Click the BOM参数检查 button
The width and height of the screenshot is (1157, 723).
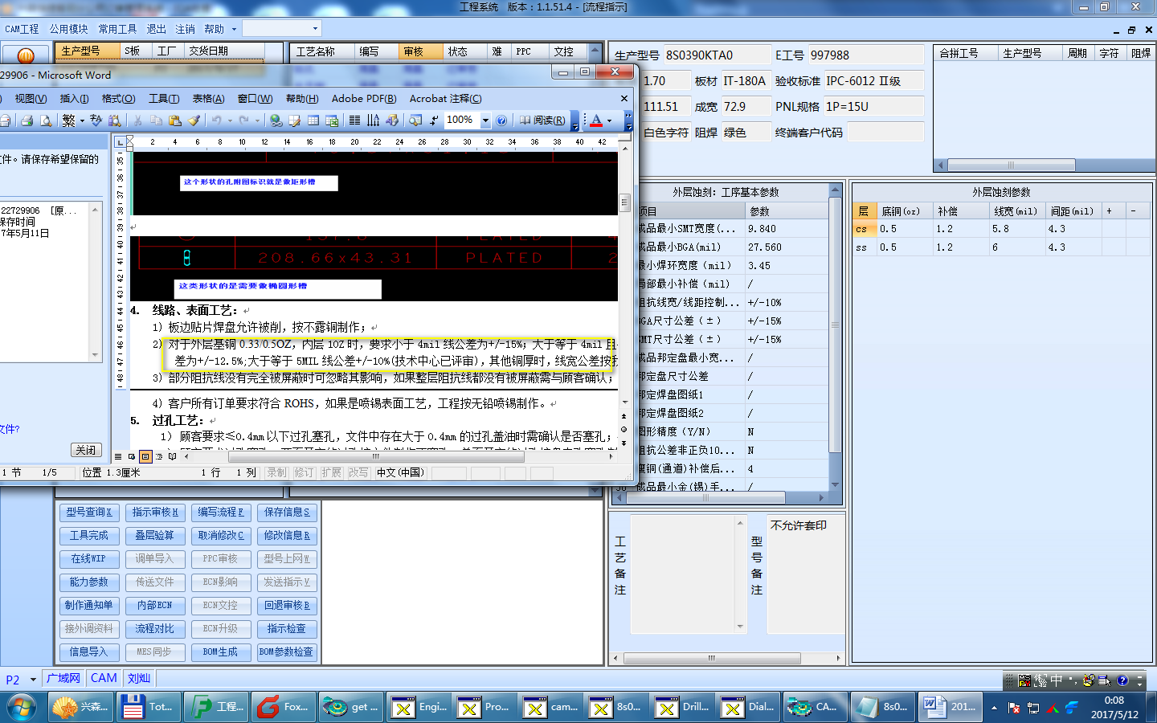point(287,652)
